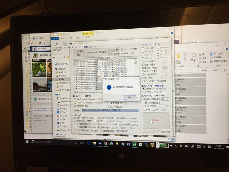Viewport: 229px width, 172px height.
Task: Click the 参照 browse button
Action: point(77,110)
